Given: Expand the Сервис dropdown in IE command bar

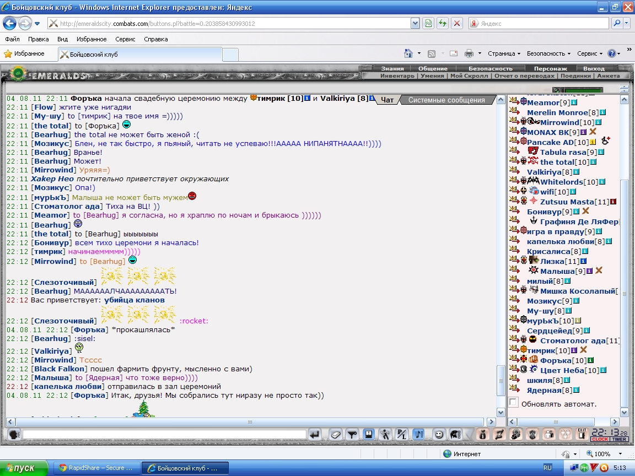Looking at the screenshot, I should 590,53.
